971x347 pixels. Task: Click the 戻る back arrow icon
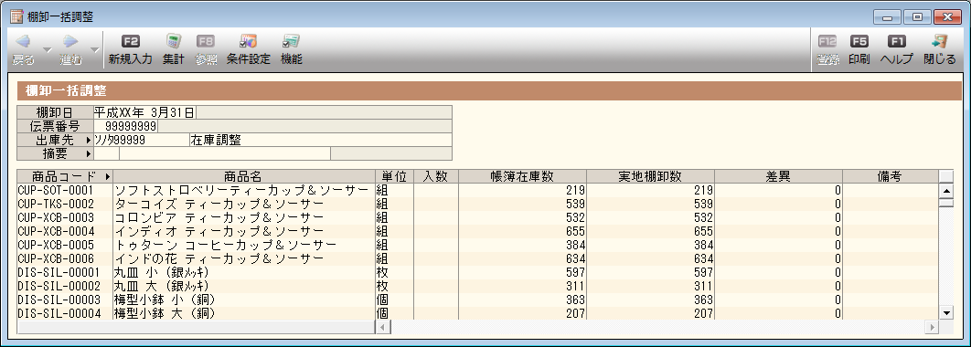[x=23, y=41]
